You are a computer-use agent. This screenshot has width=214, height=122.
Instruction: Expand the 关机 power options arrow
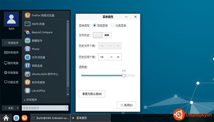(18, 108)
